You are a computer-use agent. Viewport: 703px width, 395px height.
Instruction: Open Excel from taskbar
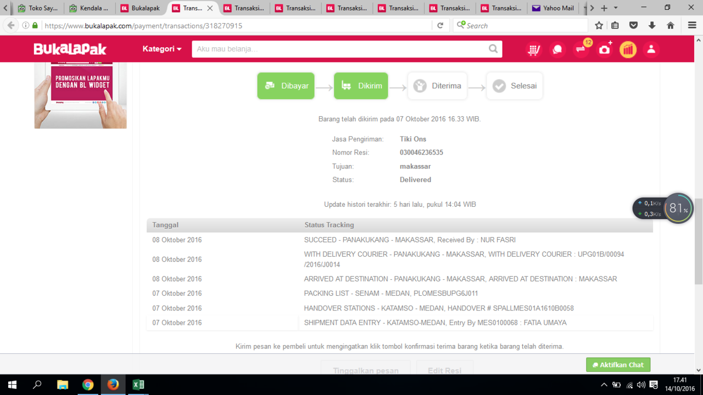point(138,385)
